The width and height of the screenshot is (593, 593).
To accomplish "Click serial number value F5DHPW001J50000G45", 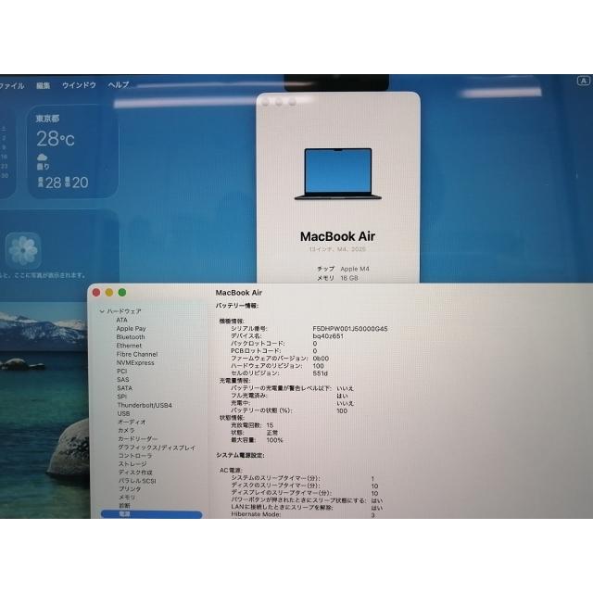I will 350,329.
